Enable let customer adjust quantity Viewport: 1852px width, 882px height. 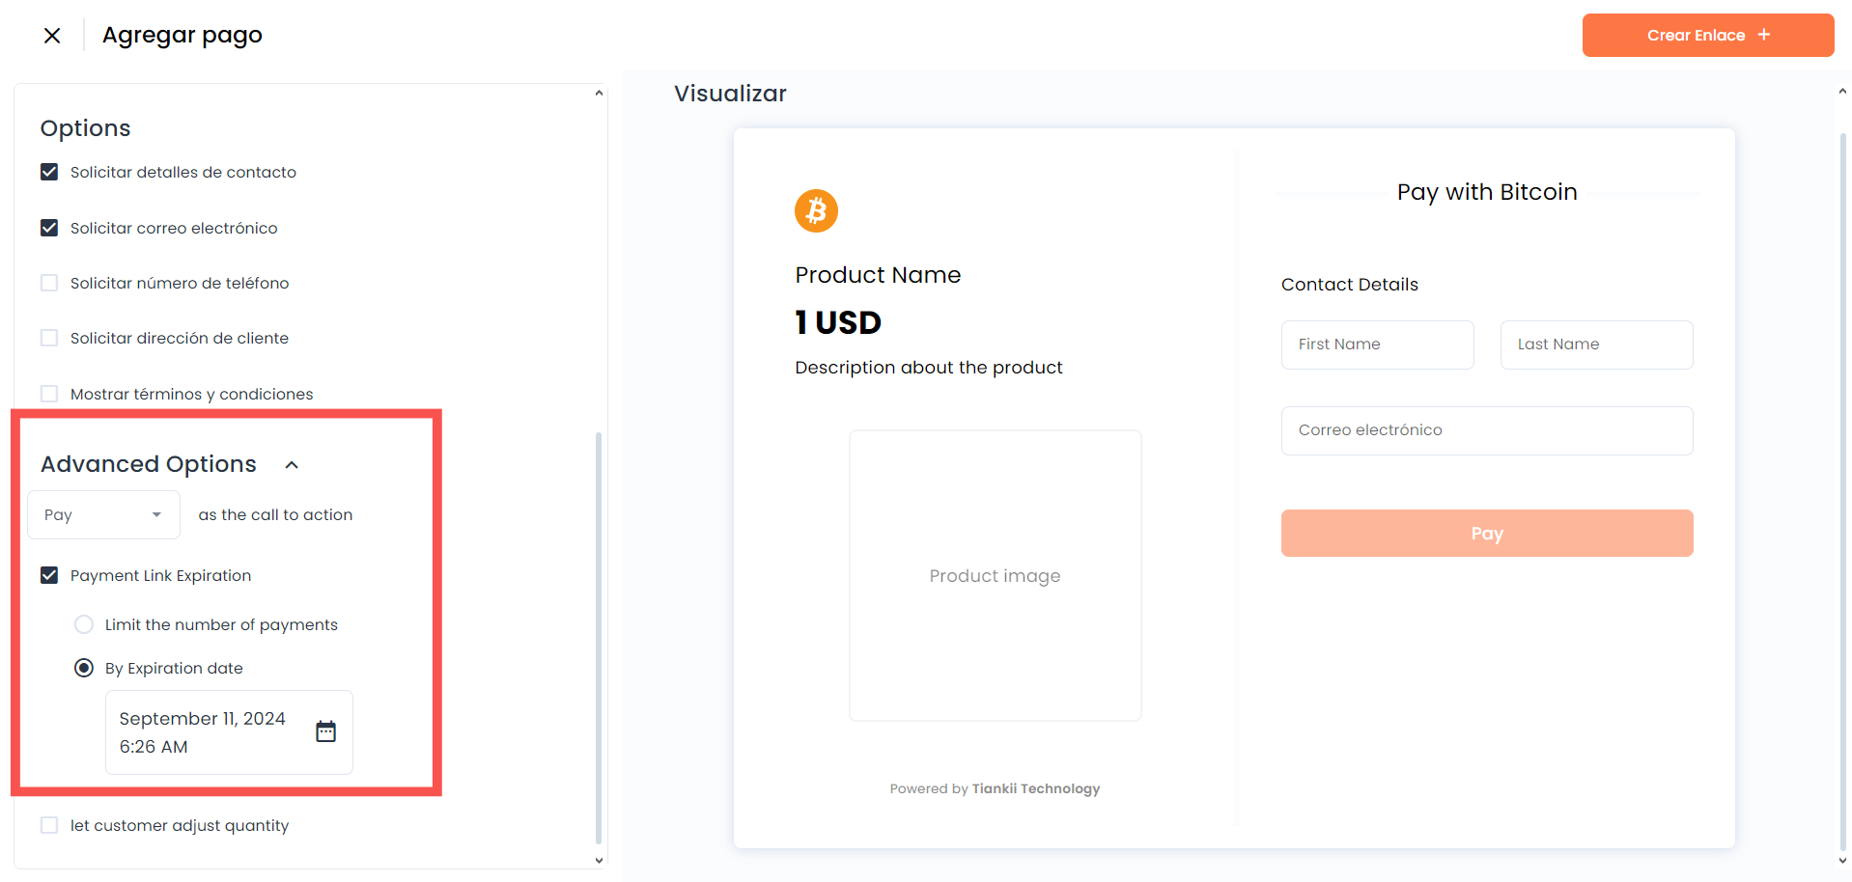[x=49, y=825]
